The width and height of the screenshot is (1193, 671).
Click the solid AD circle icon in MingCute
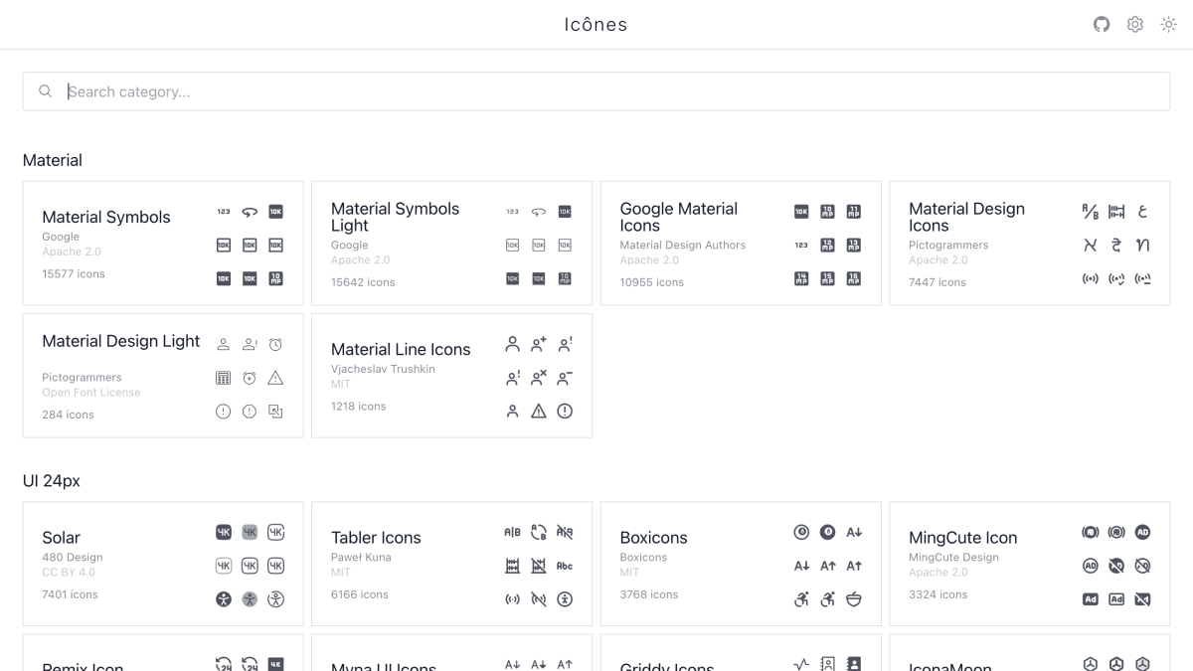pyautogui.click(x=1142, y=533)
